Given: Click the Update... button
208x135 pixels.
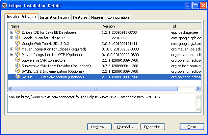Looking at the screenshot, I should point(99,127).
